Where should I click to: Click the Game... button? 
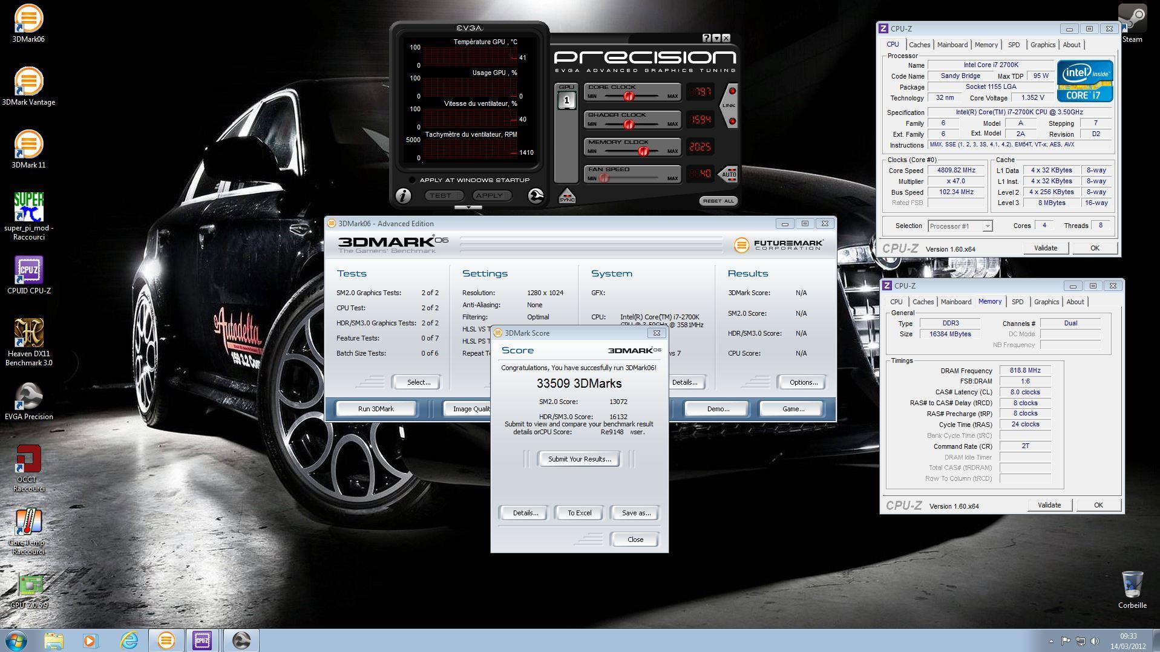coord(793,409)
